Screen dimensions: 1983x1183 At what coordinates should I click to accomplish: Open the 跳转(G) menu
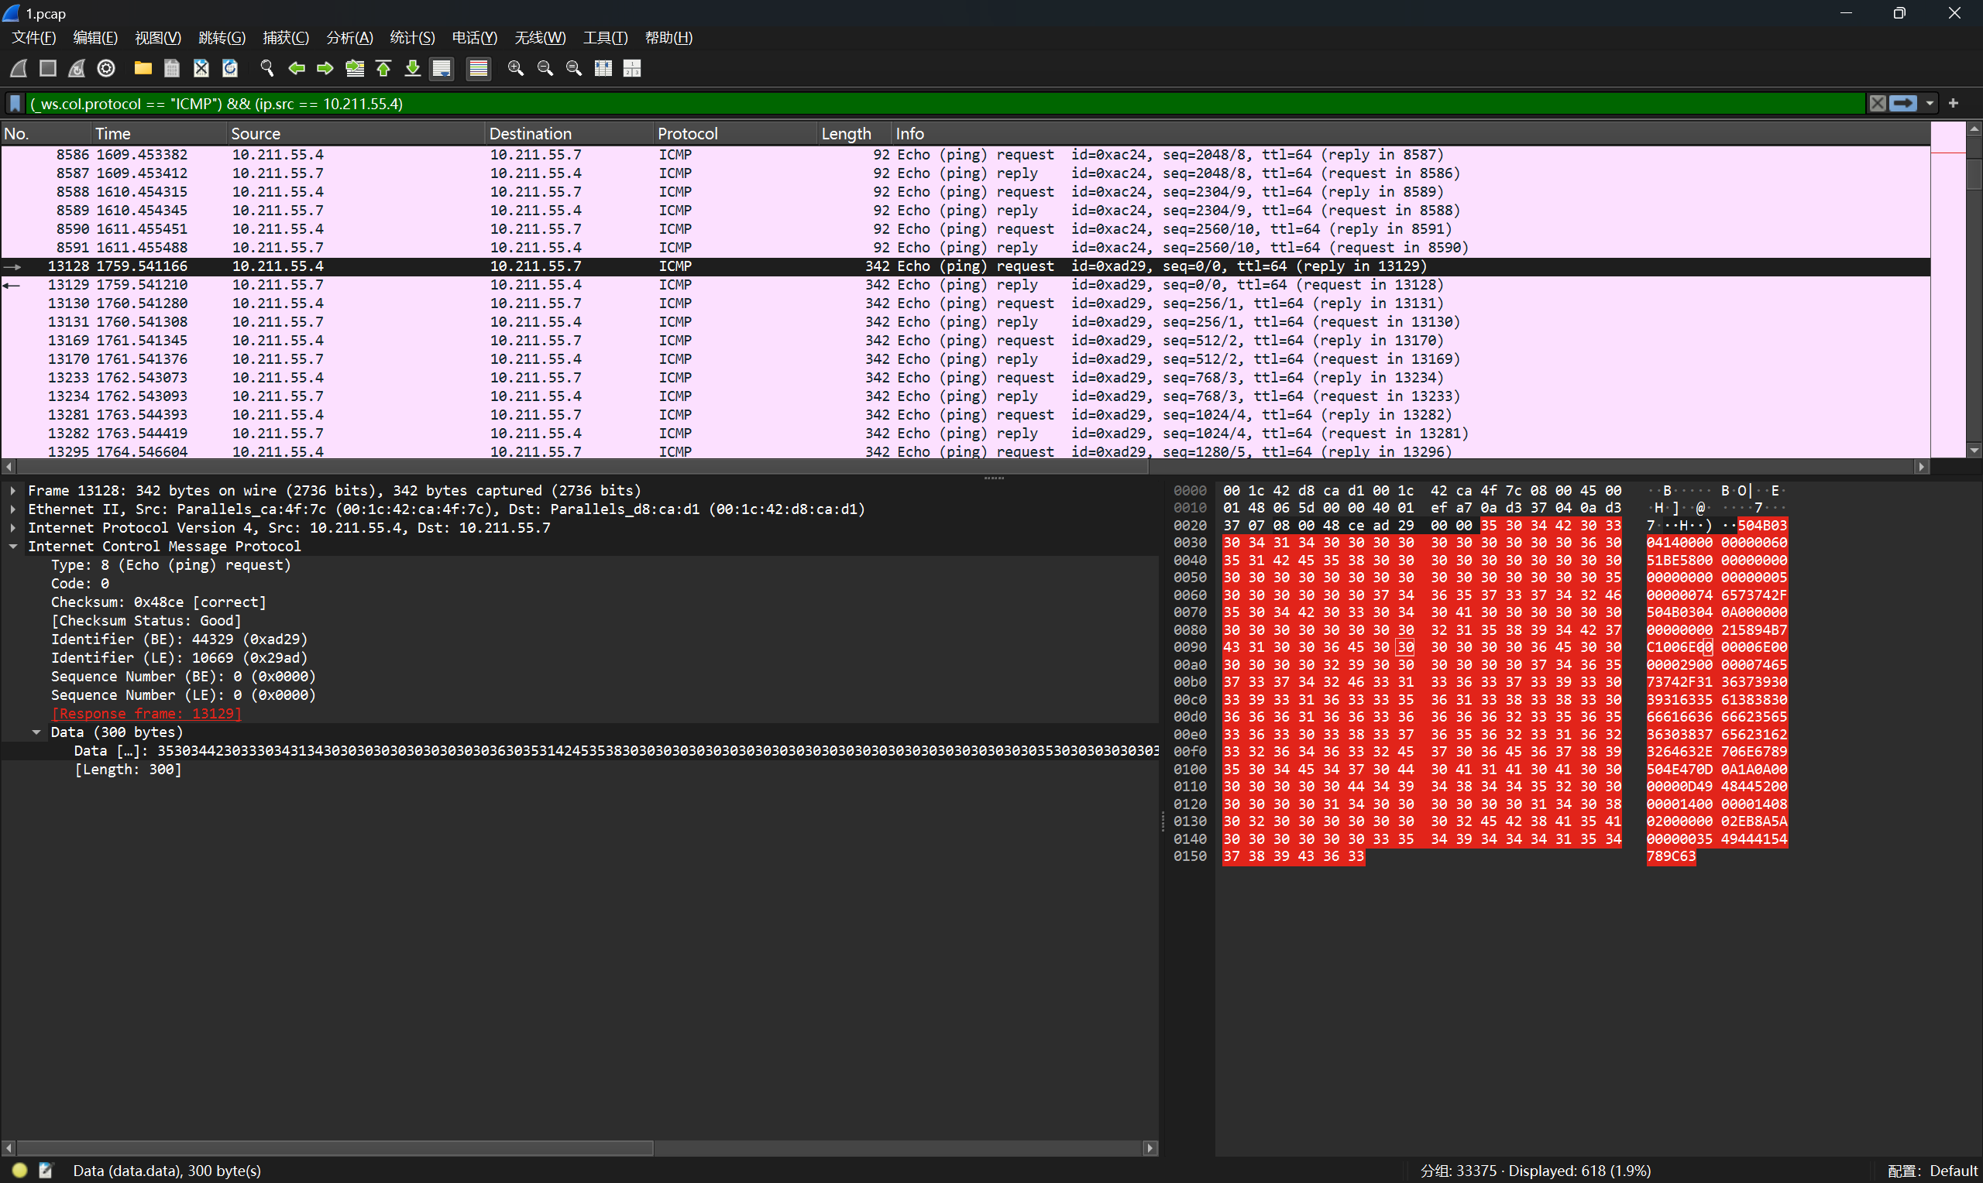click(x=222, y=37)
